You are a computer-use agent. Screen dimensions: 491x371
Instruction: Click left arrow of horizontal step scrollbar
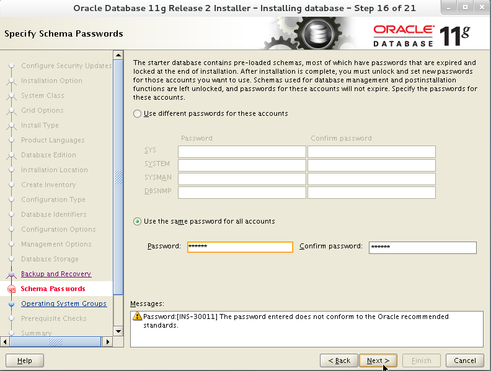coord(5,342)
